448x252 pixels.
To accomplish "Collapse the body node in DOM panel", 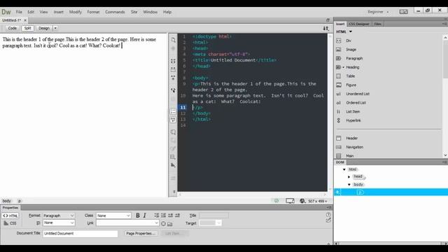I will tap(349, 185).
